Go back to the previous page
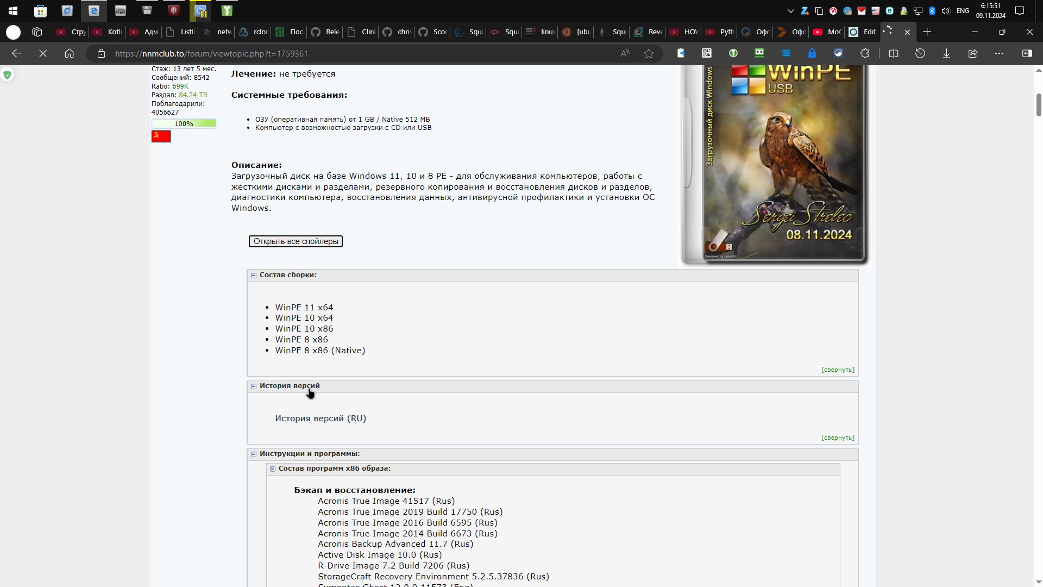 tap(16, 53)
